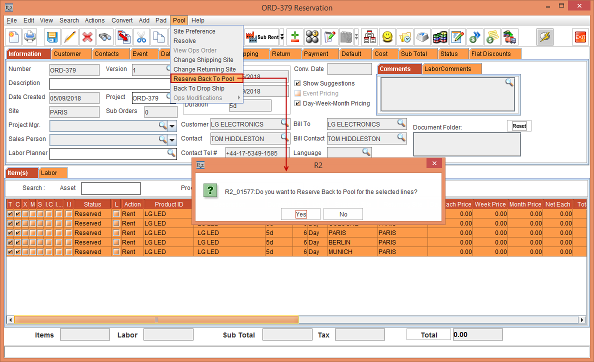Click the yellow smiley face icon
Viewport: 594px width, 362px height.
[387, 37]
